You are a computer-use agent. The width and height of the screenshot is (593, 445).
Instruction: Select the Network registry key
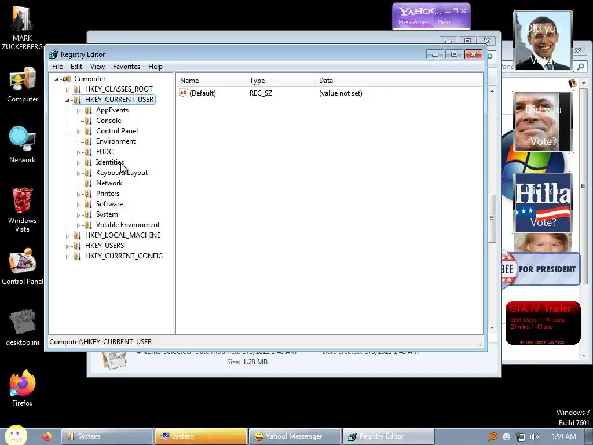[x=109, y=183]
